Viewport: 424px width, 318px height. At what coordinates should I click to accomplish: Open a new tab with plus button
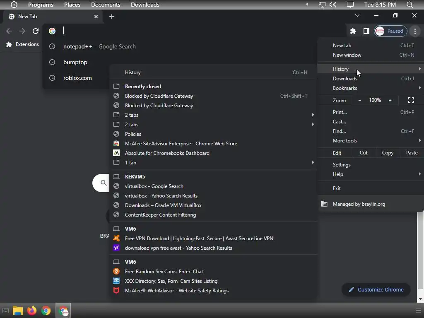point(112,17)
